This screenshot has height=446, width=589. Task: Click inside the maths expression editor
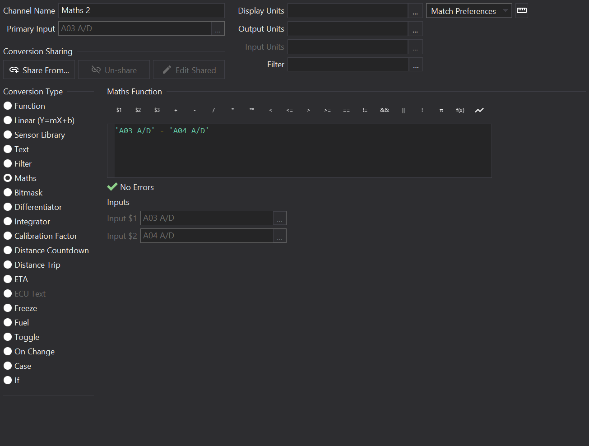[x=302, y=153]
